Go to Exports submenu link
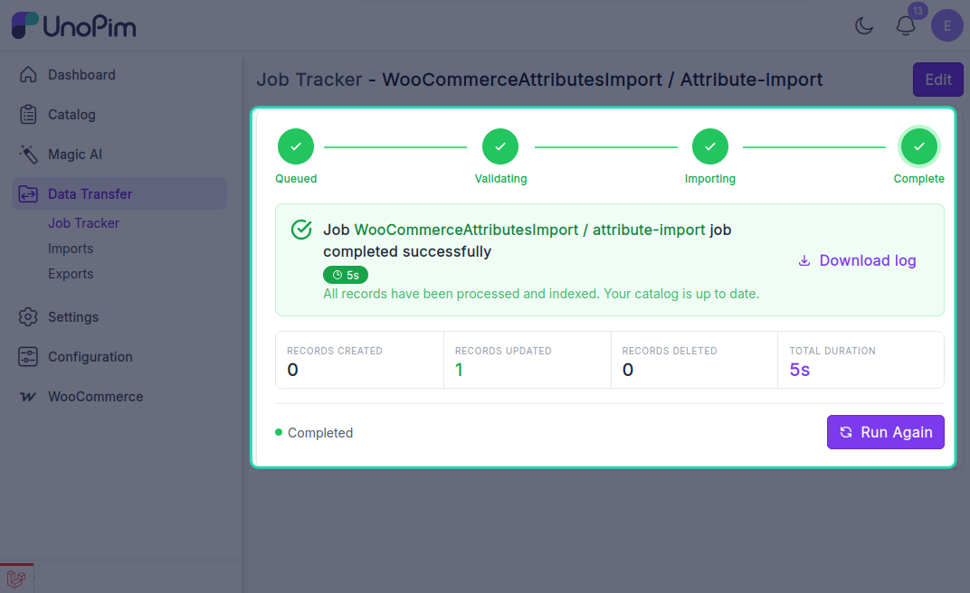 (x=71, y=274)
